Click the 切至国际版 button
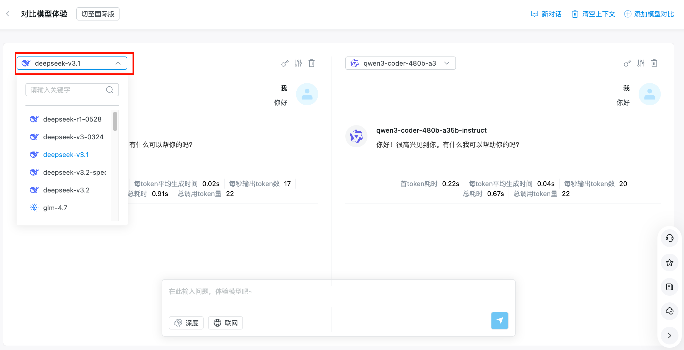 point(98,14)
